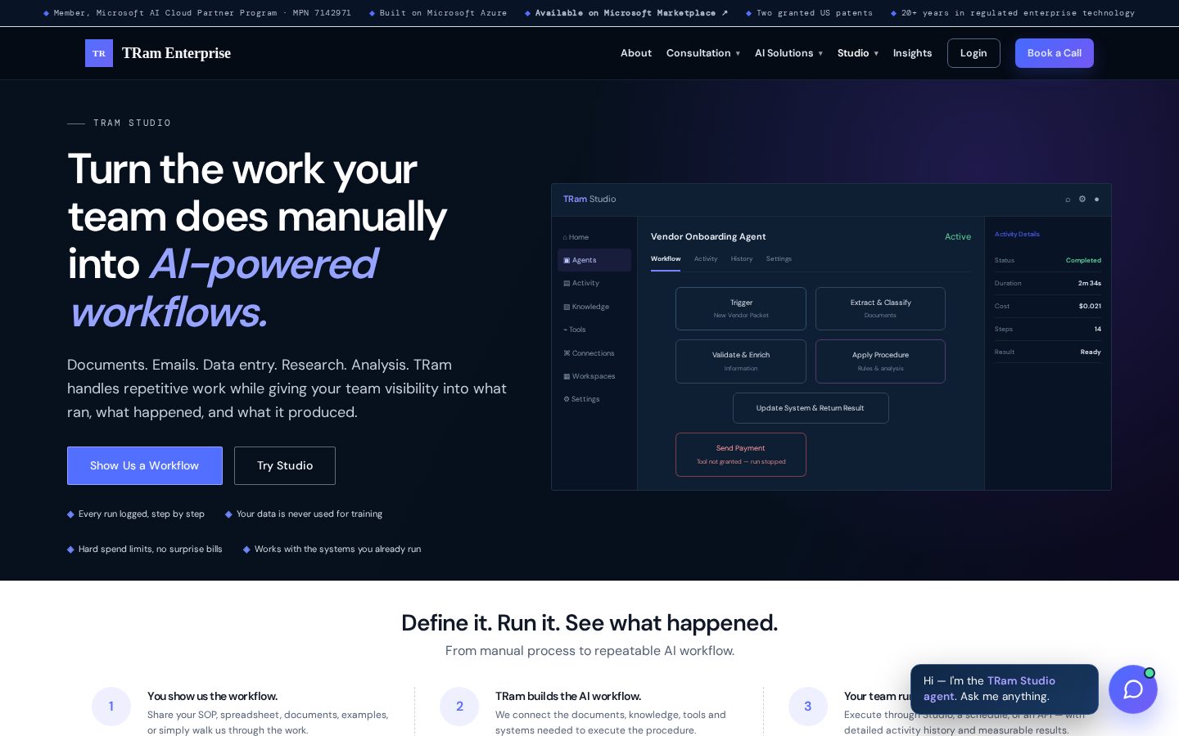1179x736 pixels.
Task: Click the step 3 number circle
Action: point(808,707)
